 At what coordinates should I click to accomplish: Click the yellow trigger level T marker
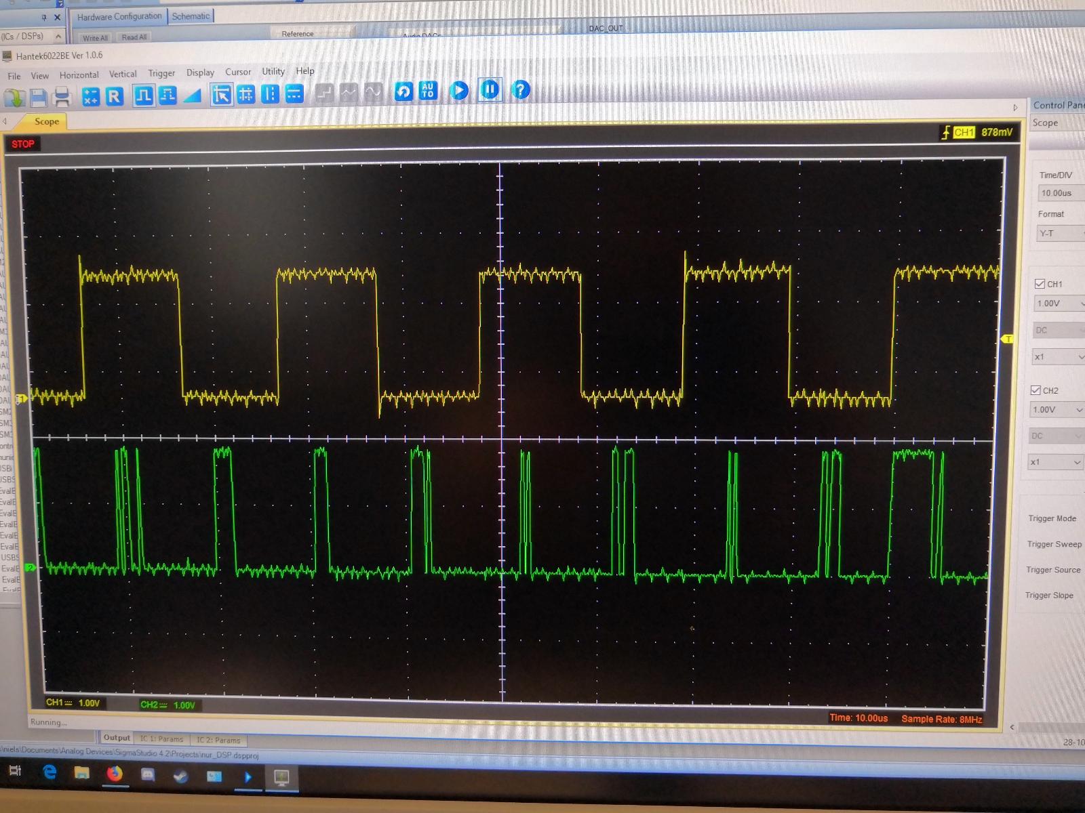click(x=1008, y=339)
